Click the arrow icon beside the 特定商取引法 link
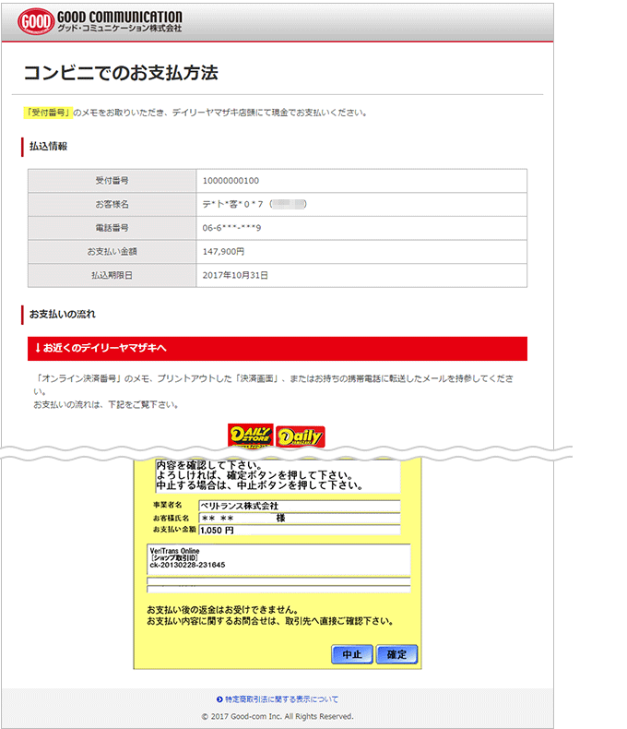This screenshot has width=627, height=729. 219,699
